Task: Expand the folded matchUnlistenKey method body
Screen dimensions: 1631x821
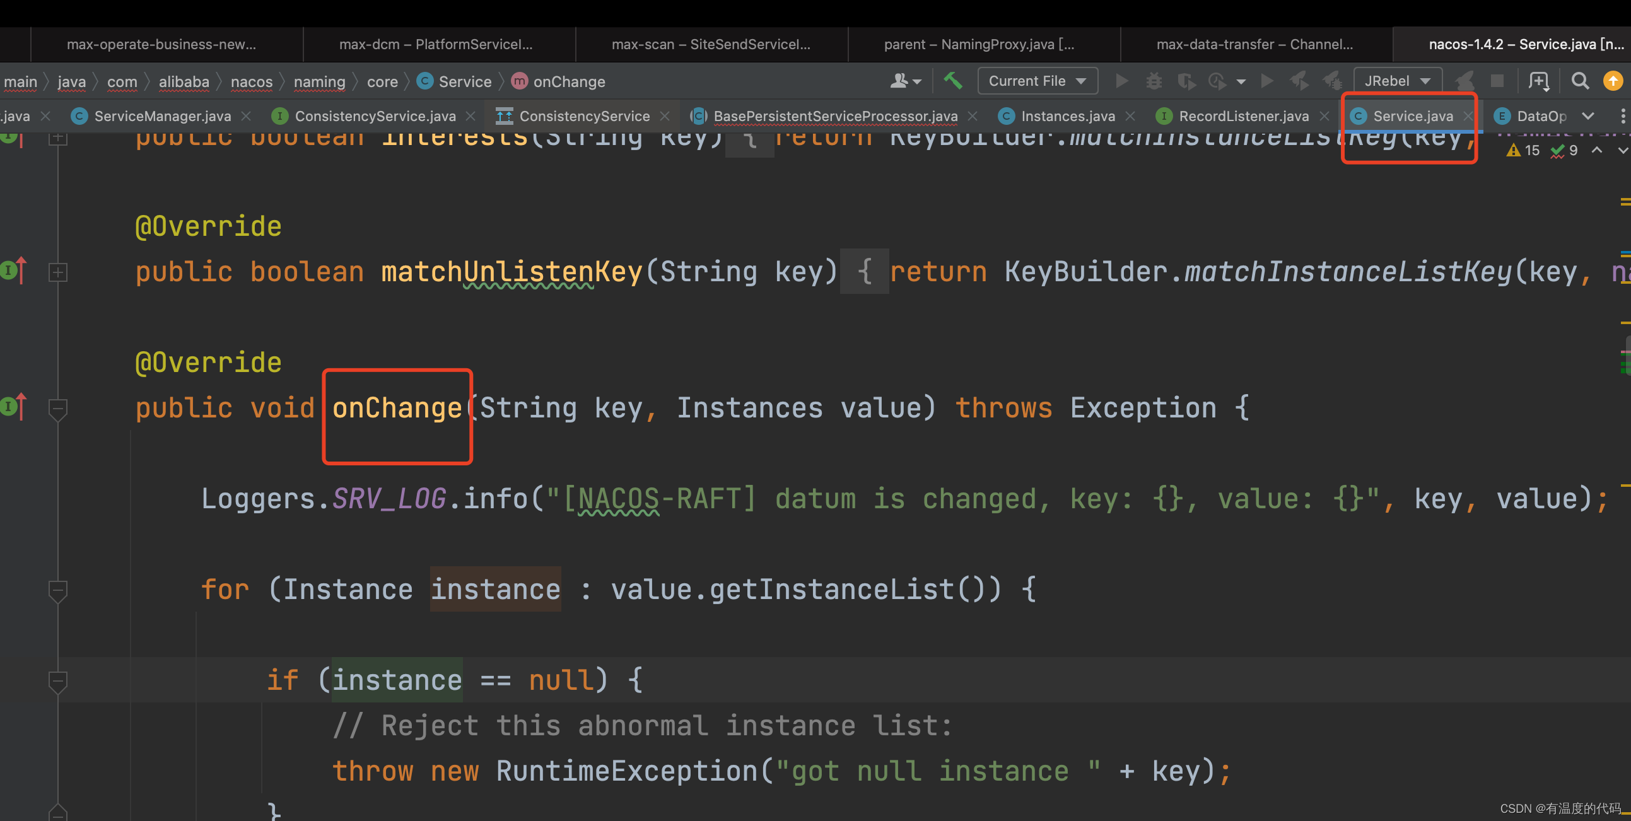Action: (x=57, y=272)
